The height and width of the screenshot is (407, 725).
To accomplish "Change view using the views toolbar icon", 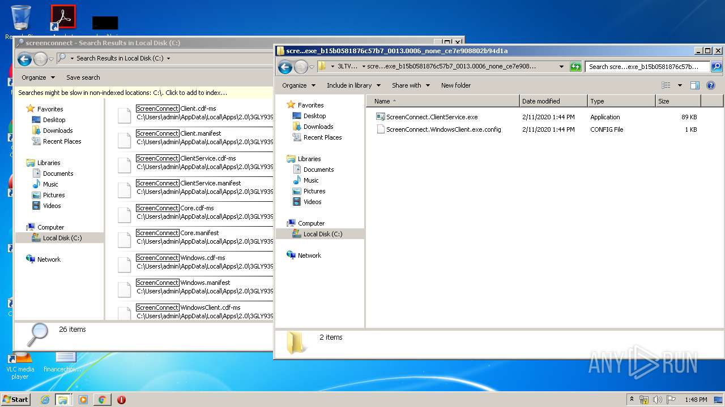I will 666,85.
